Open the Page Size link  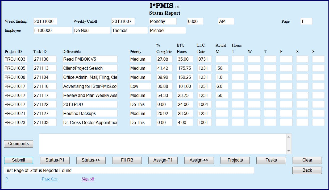click(x=49, y=179)
